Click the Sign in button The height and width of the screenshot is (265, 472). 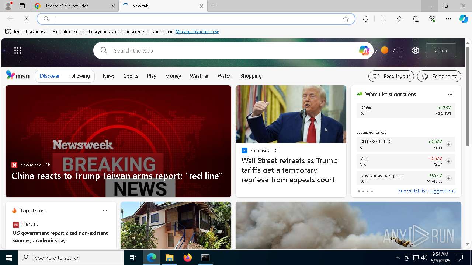pos(441,50)
